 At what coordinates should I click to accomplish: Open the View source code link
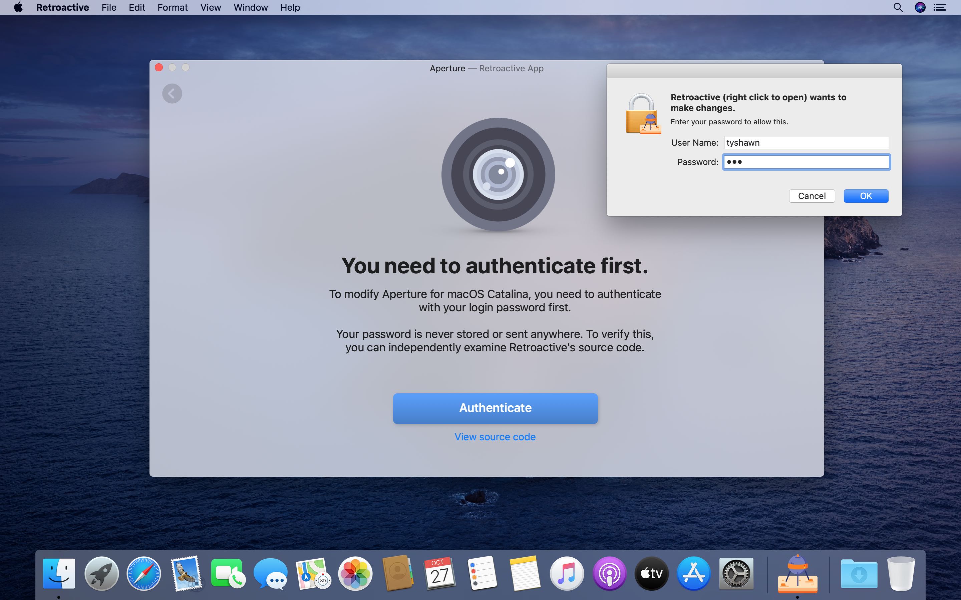click(x=495, y=437)
